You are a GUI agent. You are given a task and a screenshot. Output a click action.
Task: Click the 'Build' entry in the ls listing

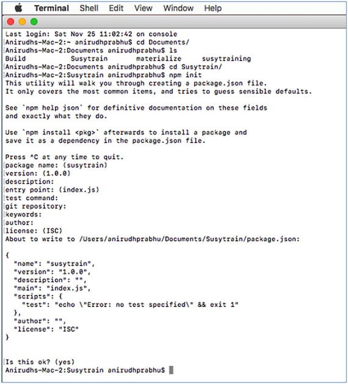tap(15, 59)
